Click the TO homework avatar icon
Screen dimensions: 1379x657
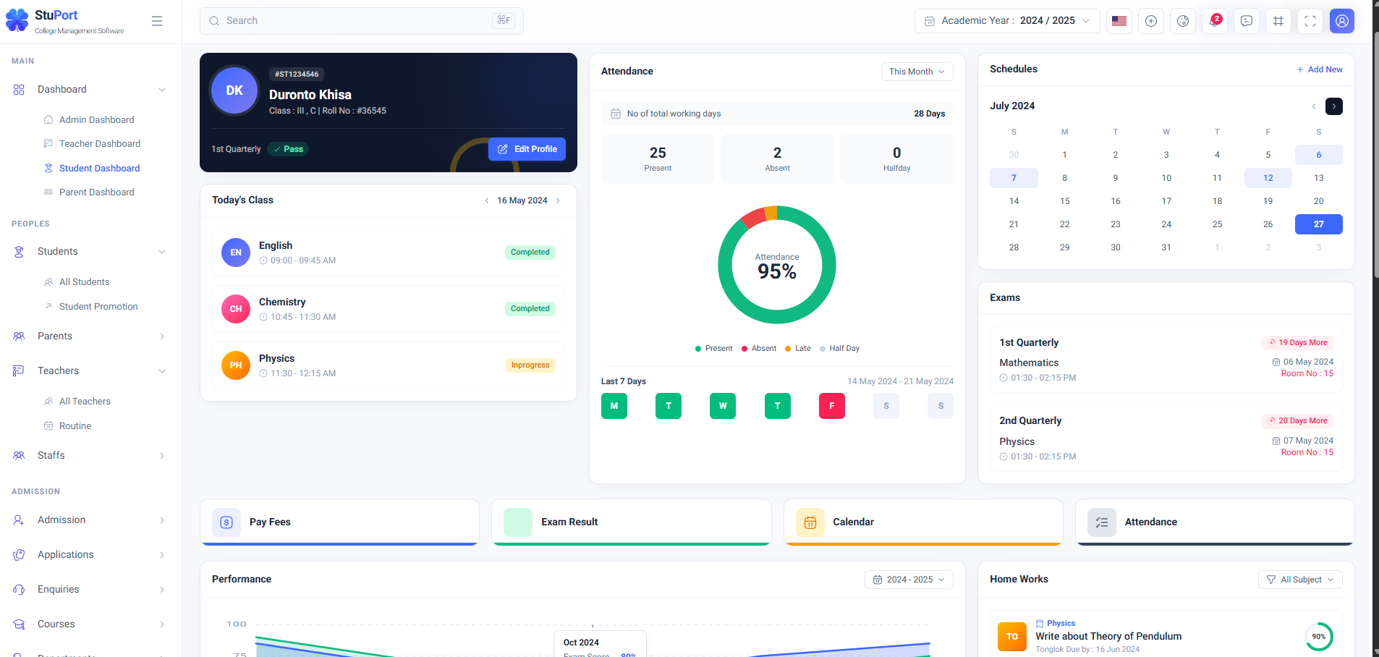pos(1012,637)
